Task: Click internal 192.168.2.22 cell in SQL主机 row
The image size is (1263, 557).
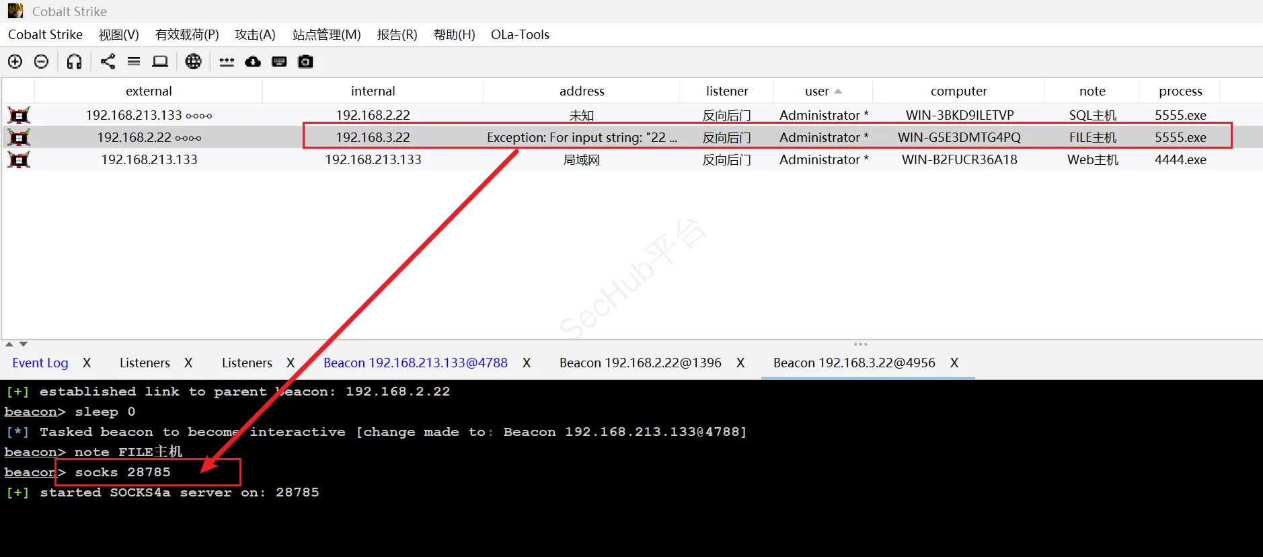Action: (373, 115)
